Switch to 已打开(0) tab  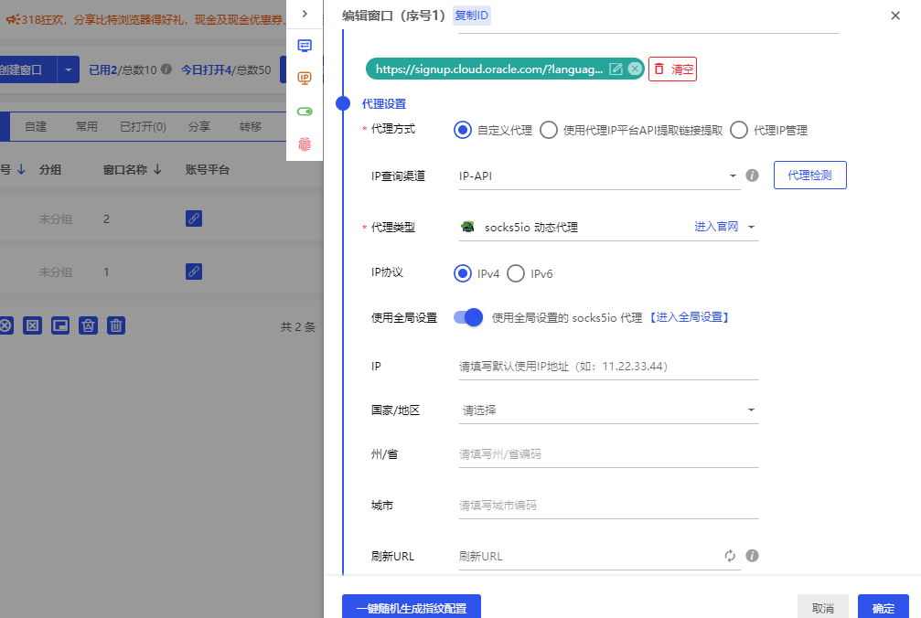coord(143,127)
